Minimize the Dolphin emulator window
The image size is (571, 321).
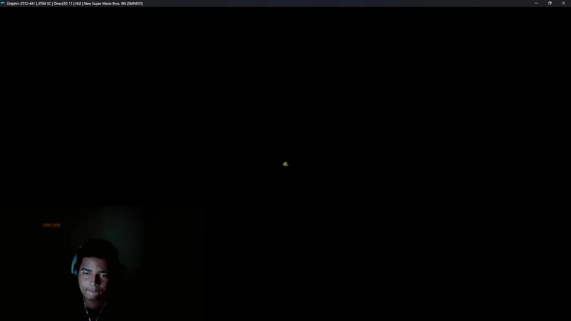[536, 3]
